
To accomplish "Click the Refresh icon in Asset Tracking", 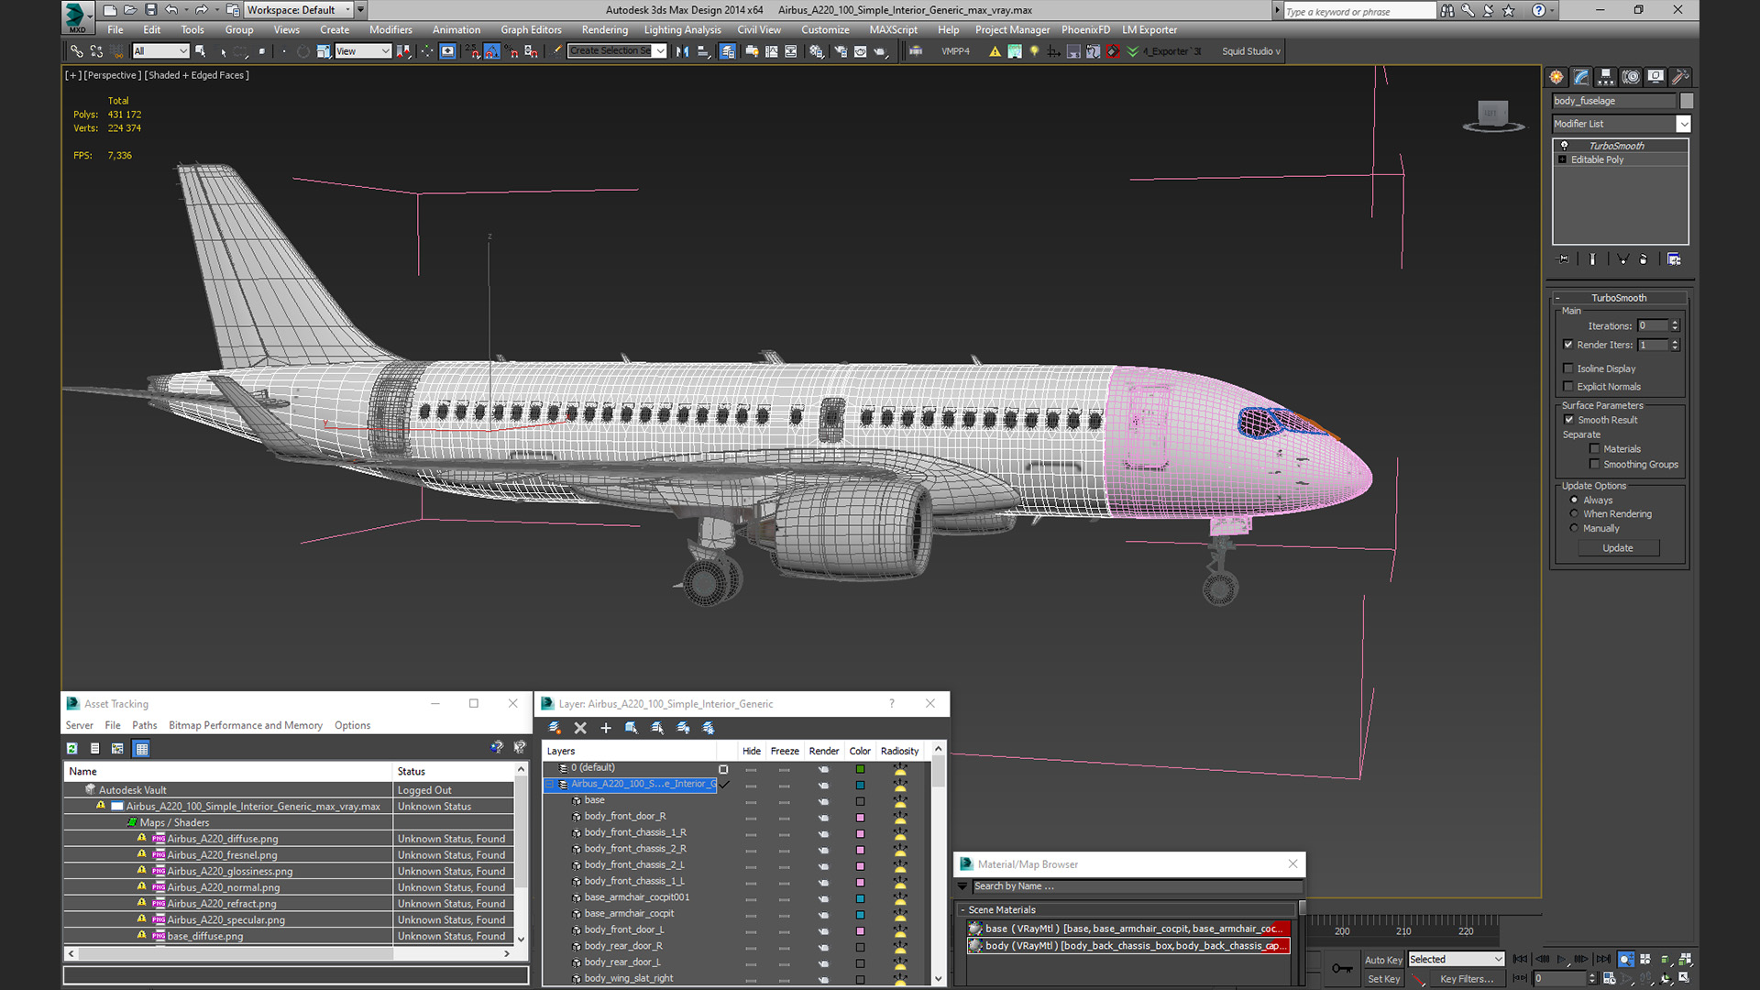I will point(72,749).
